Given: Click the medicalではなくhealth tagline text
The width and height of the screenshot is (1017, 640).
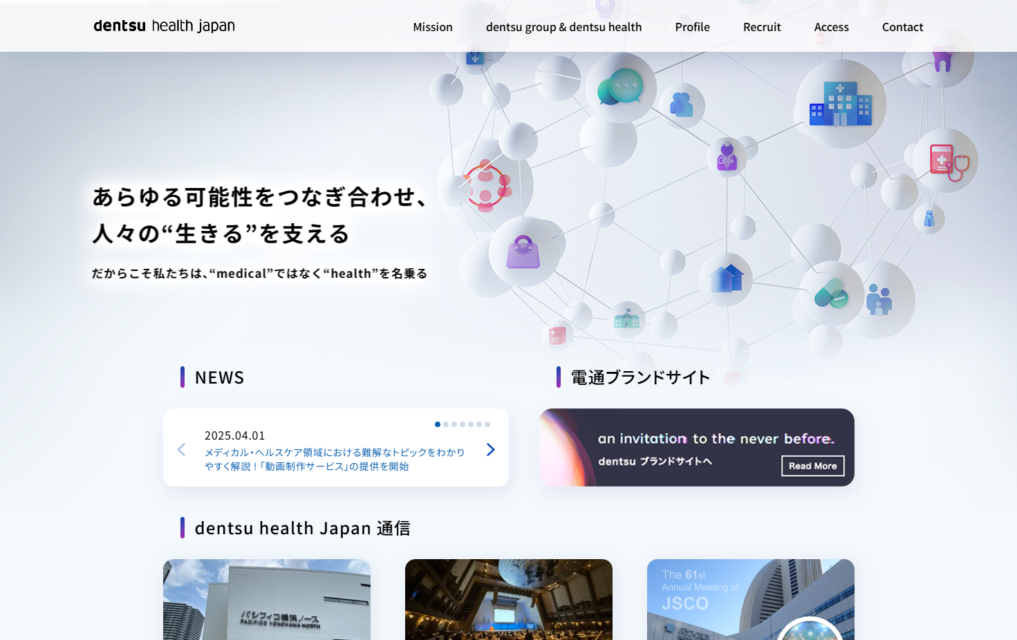Looking at the screenshot, I should pos(259,274).
